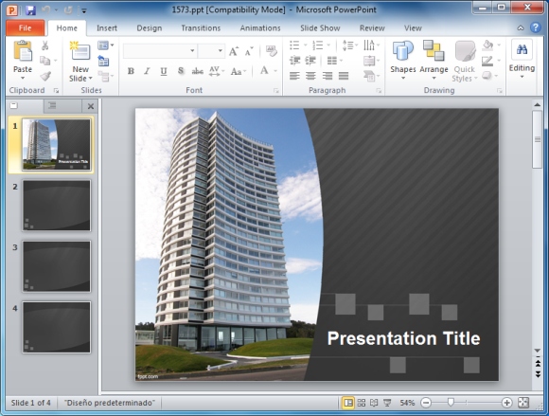The height and width of the screenshot is (416, 549).
Task: Expand the font size dropdown
Action: point(221,51)
